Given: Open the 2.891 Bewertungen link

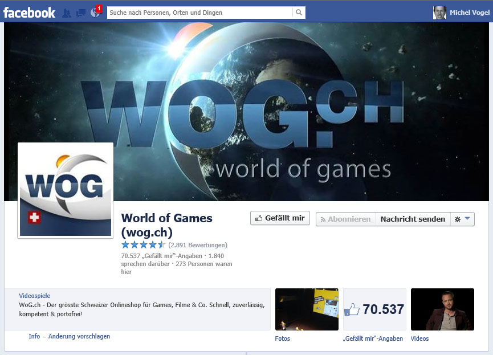Looking at the screenshot, I should pyautogui.click(x=198, y=245).
